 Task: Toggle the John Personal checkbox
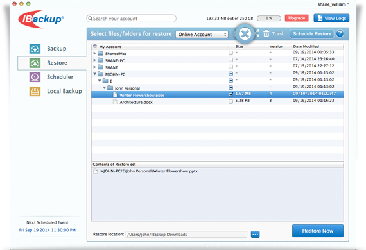231,88
